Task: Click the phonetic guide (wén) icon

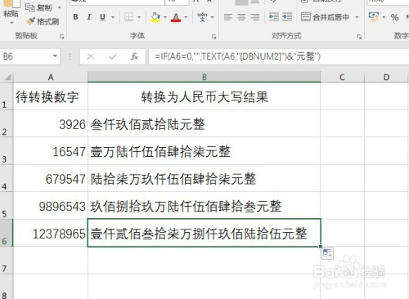Action: coord(202,17)
